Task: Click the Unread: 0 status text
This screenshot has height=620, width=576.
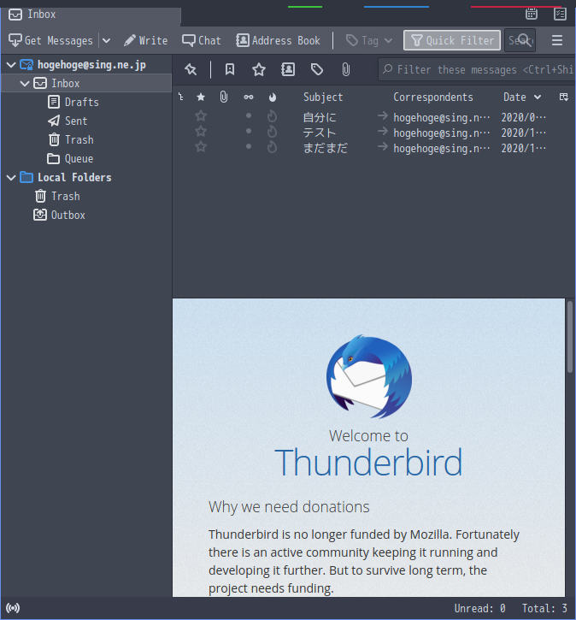Action: [x=479, y=608]
